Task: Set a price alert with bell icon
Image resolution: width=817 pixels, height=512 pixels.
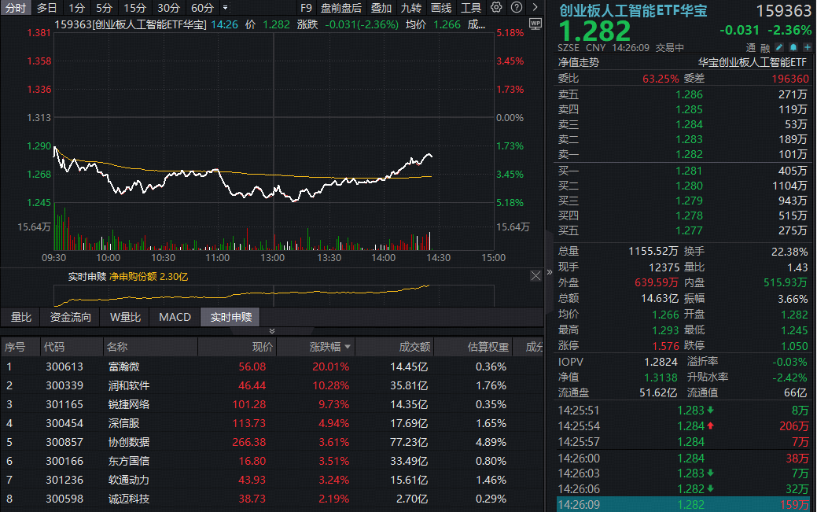Action: (793, 48)
